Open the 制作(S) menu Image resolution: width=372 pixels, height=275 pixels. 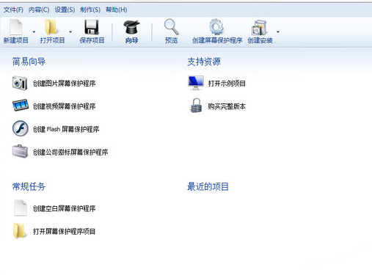click(x=90, y=10)
